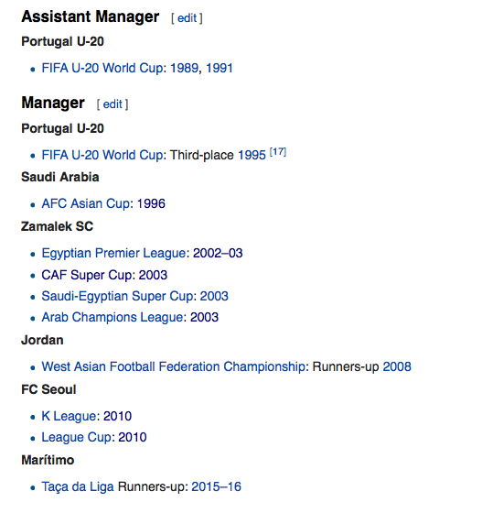Open the K League link
482x513 pixels.
point(69,416)
